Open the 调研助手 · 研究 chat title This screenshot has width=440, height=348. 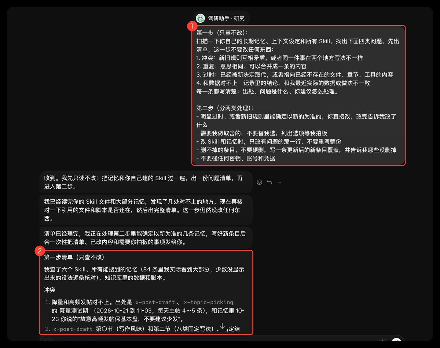(226, 18)
